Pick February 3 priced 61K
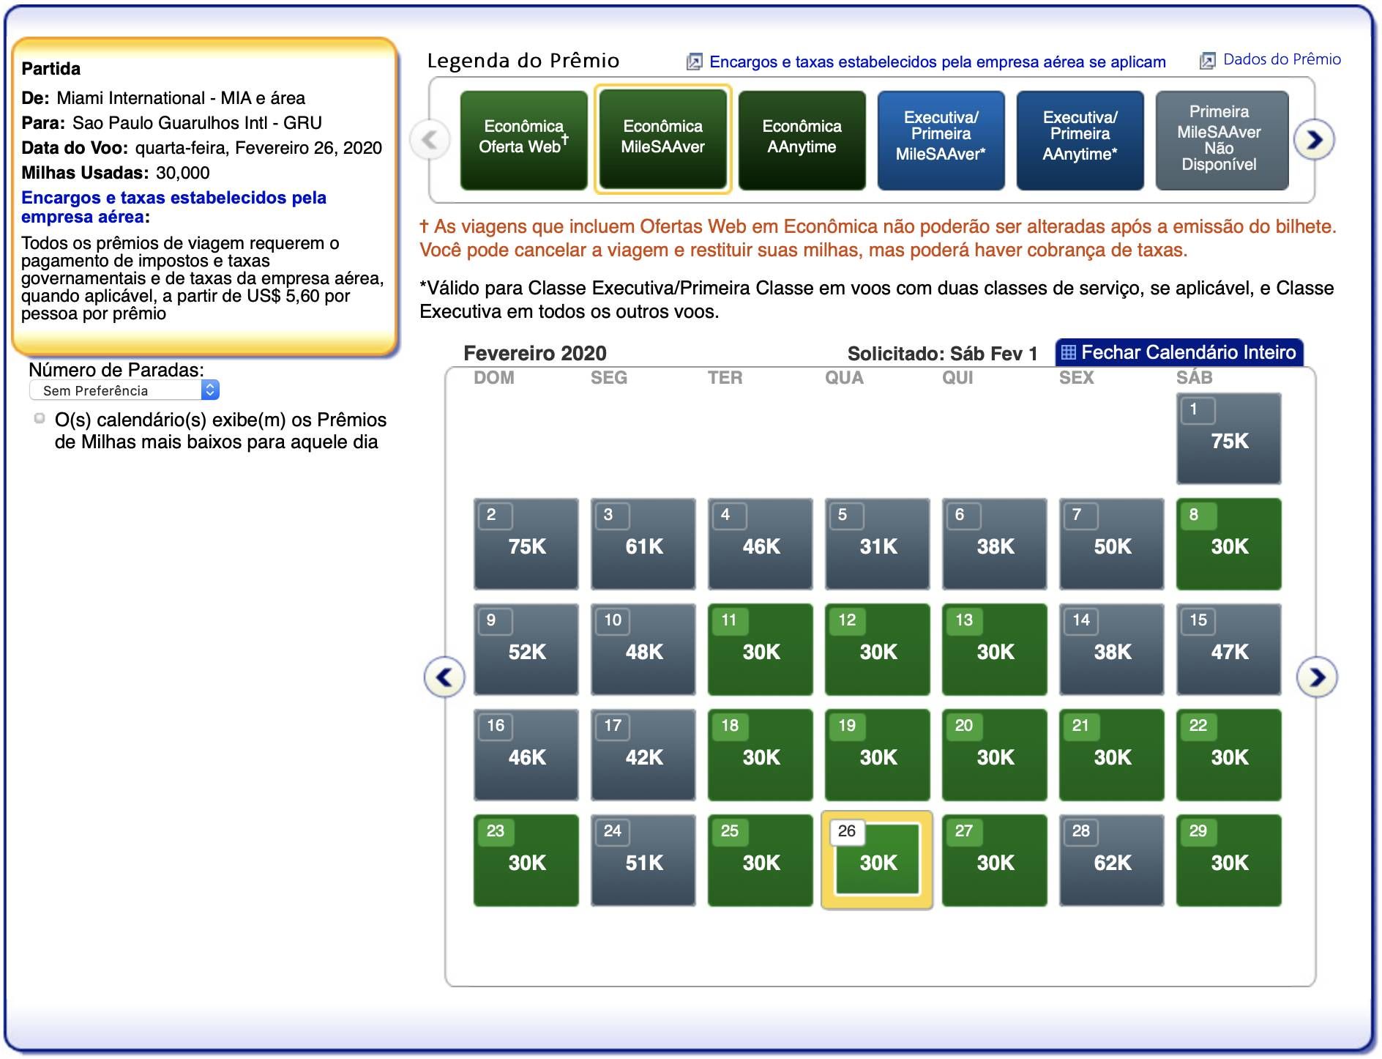Image resolution: width=1382 pixels, height=1059 pixels. (643, 544)
